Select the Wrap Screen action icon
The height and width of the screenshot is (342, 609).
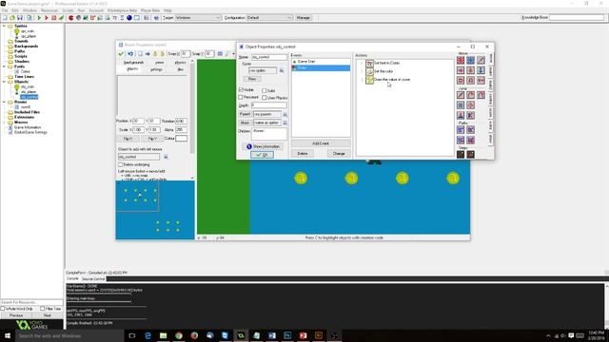click(x=471, y=105)
